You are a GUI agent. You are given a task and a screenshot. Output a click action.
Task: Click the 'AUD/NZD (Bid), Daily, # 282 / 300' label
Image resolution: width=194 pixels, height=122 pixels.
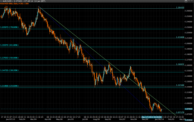pos(14,4)
